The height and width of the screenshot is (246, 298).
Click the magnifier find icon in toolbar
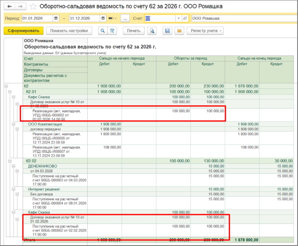pyautogui.click(x=103, y=31)
